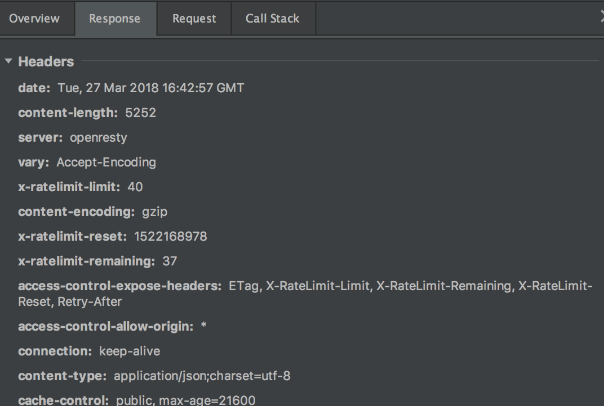Click the date header value

(x=150, y=88)
